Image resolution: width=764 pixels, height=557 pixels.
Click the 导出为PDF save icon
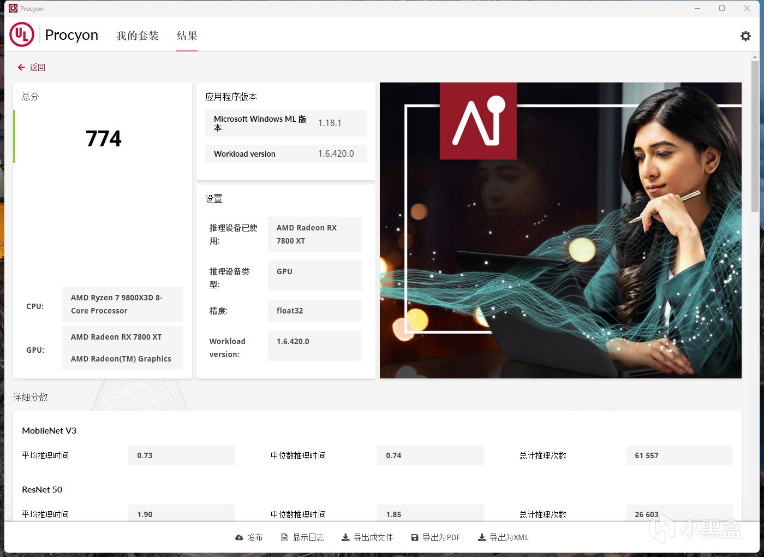click(x=415, y=537)
